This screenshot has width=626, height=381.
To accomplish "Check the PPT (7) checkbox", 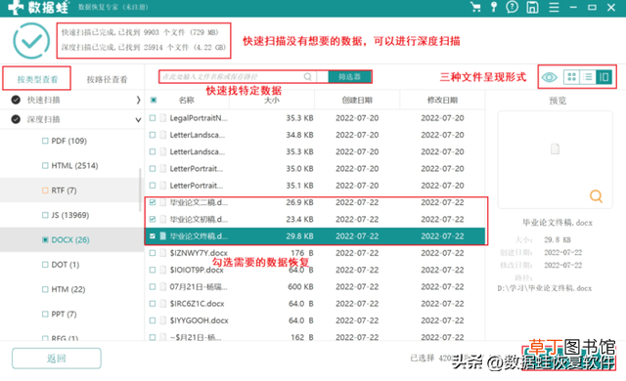I will pos(45,314).
